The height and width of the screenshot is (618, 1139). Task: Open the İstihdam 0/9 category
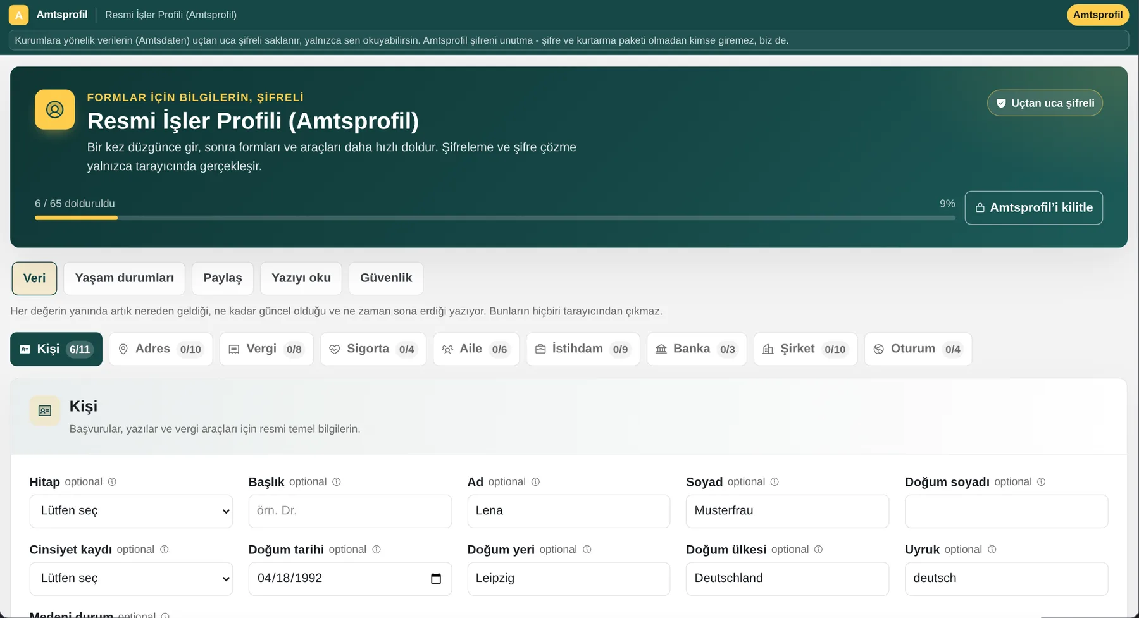[x=583, y=349]
